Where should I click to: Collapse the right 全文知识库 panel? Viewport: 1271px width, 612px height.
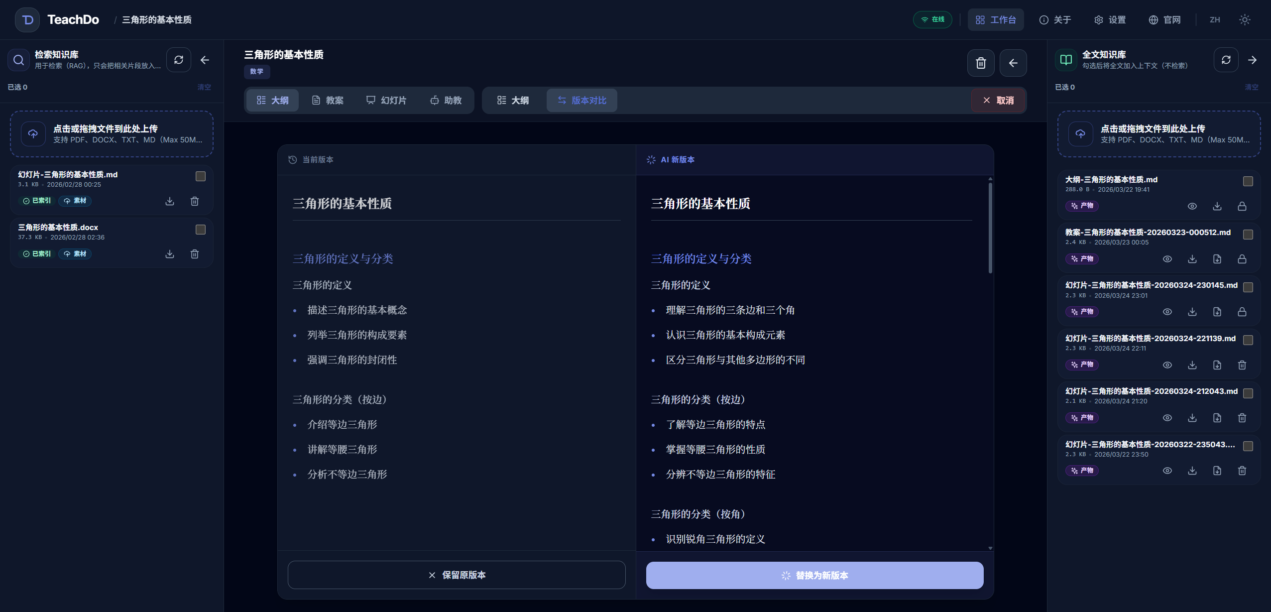click(1253, 59)
